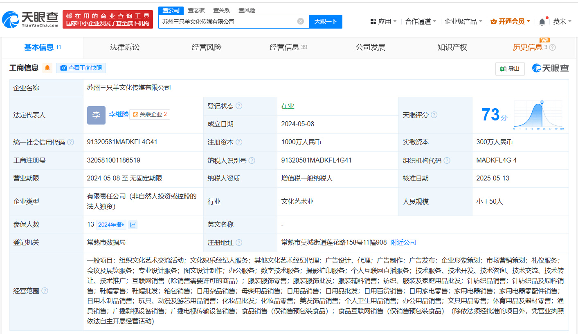
Task: Open the 开通会员 dropdown
Action: pos(510,21)
